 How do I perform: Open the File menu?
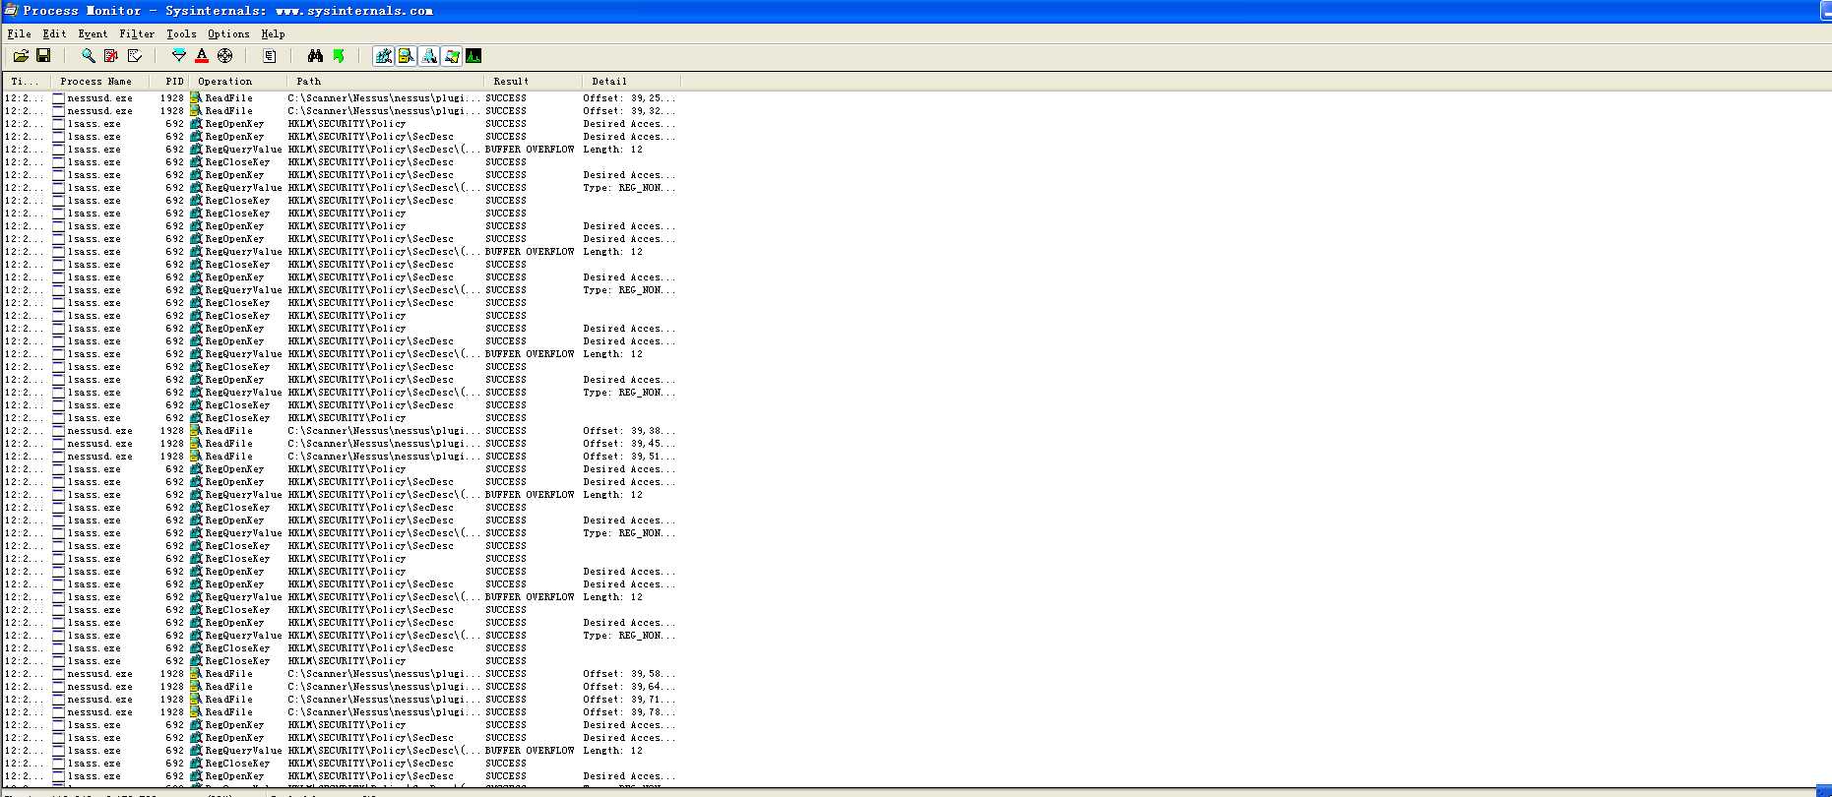pyautogui.click(x=19, y=33)
